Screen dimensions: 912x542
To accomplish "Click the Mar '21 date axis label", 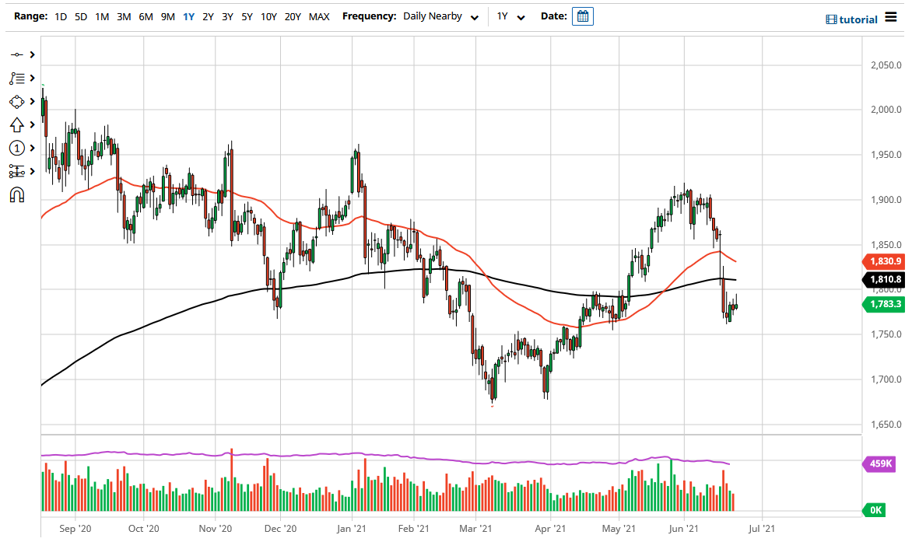I will pyautogui.click(x=475, y=529).
